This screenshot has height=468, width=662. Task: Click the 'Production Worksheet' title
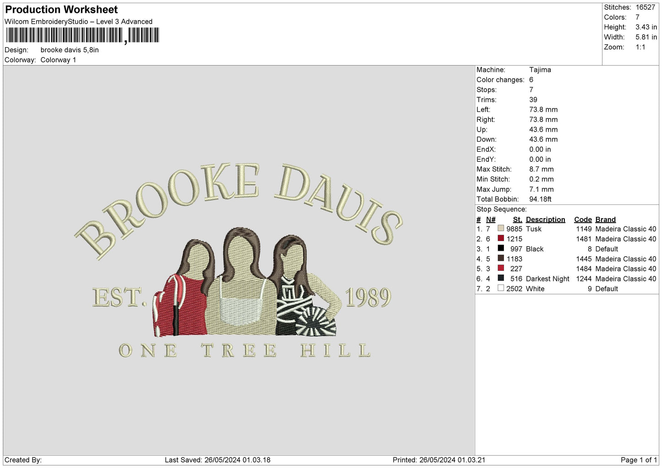click(61, 10)
